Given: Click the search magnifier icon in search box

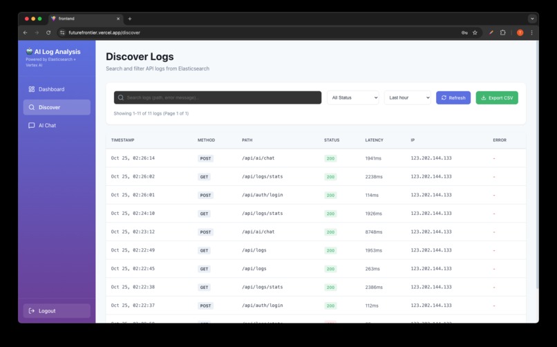Looking at the screenshot, I should [121, 97].
